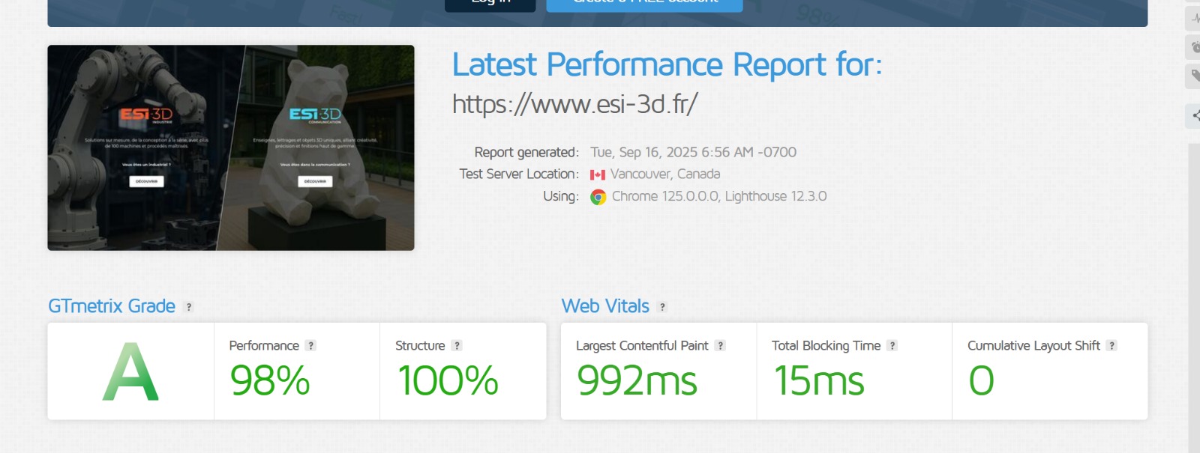Open help for Cumulative Layout Shift

tap(1111, 345)
